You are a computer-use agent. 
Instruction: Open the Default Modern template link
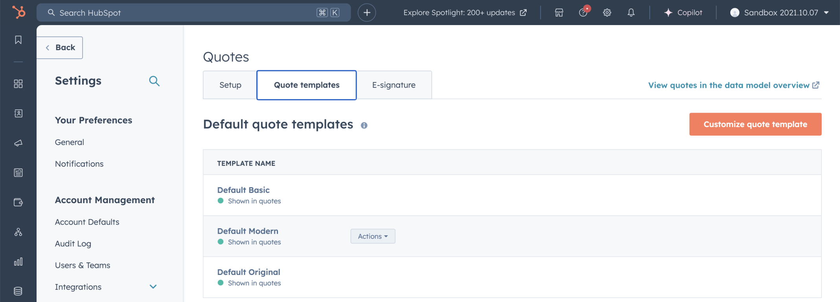[x=248, y=231]
